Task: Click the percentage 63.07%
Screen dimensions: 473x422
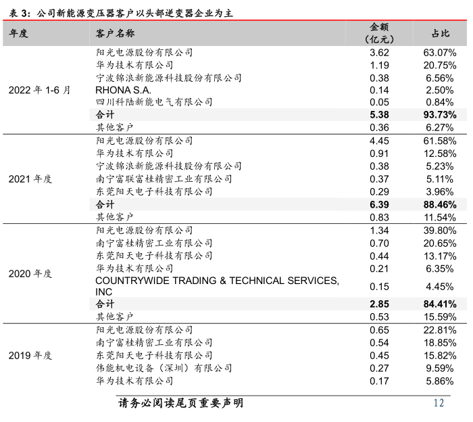Action: [439, 53]
